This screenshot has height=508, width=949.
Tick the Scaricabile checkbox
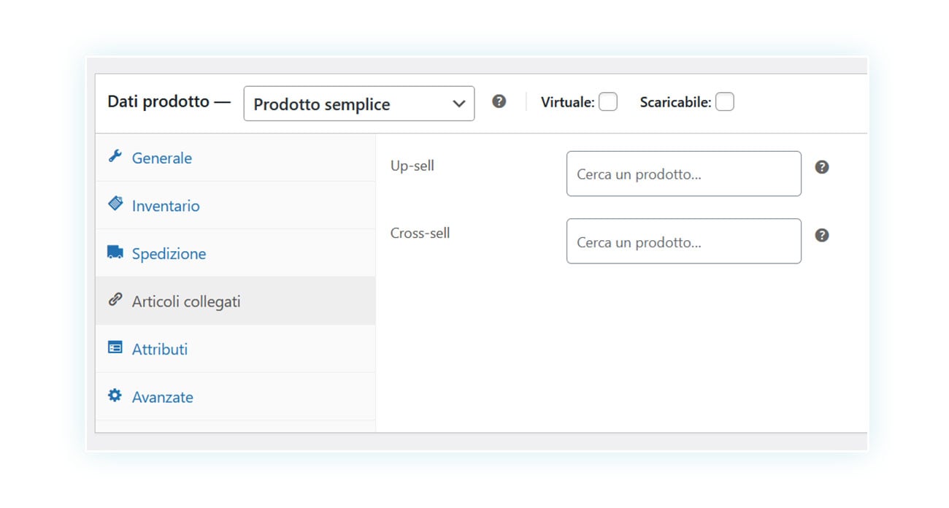[725, 102]
